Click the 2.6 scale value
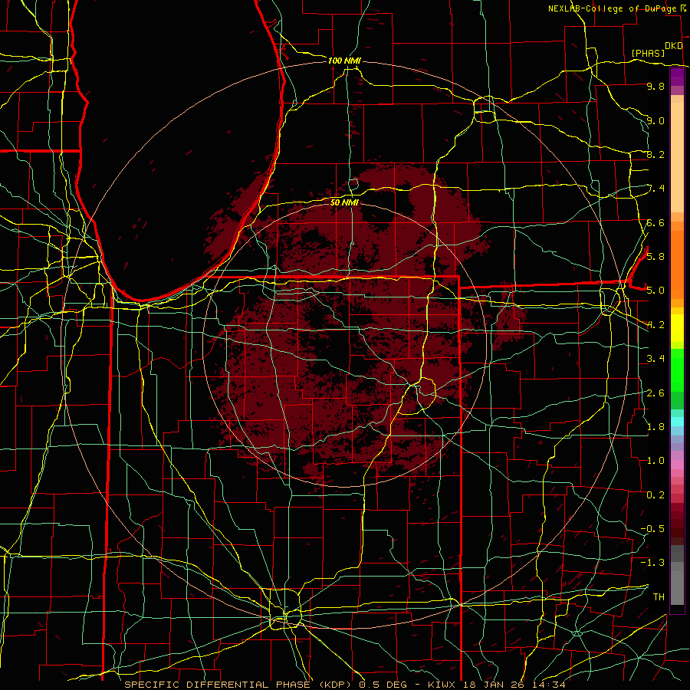 click(655, 393)
